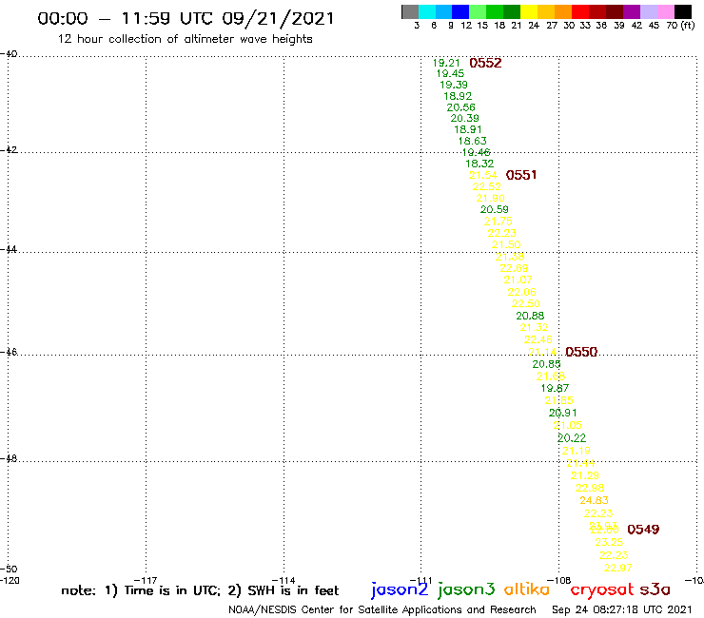Click the bright red legend swatch
This screenshot has height=618, width=704.
579,11
